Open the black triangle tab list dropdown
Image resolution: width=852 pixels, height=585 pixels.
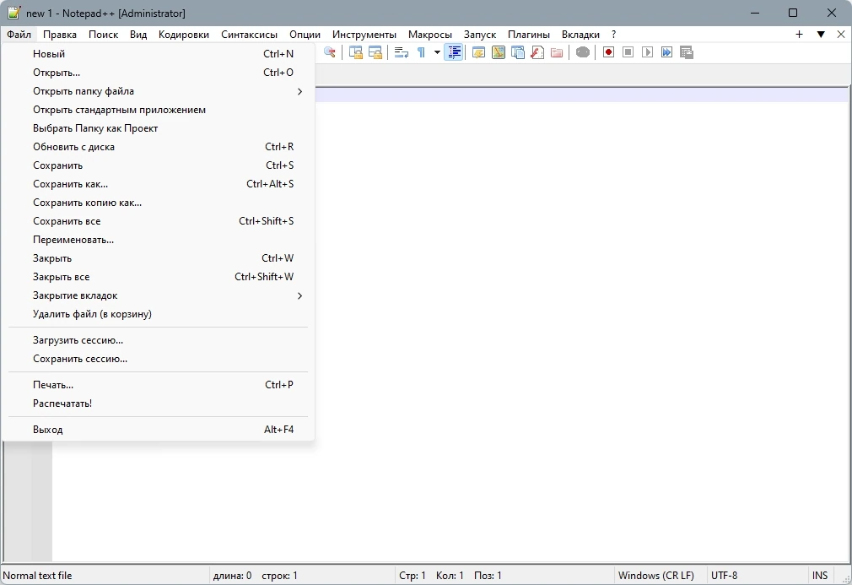(821, 35)
